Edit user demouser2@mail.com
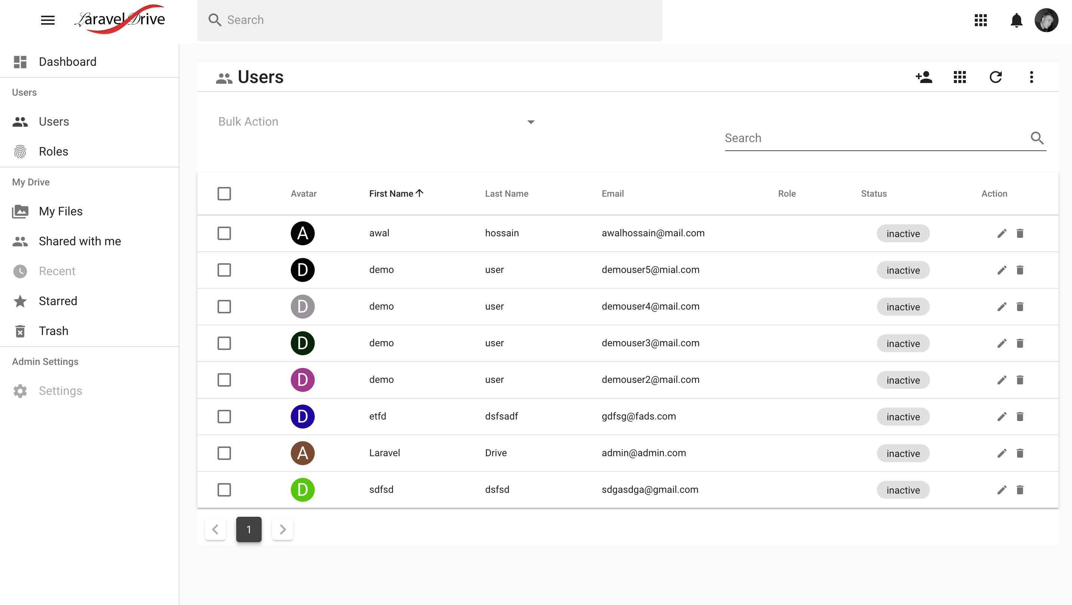 point(1002,380)
